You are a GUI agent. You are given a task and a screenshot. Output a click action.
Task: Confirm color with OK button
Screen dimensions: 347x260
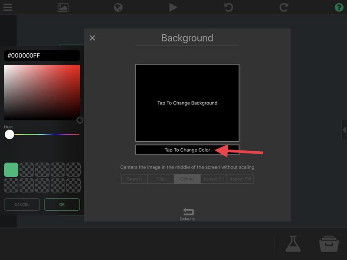(62, 205)
